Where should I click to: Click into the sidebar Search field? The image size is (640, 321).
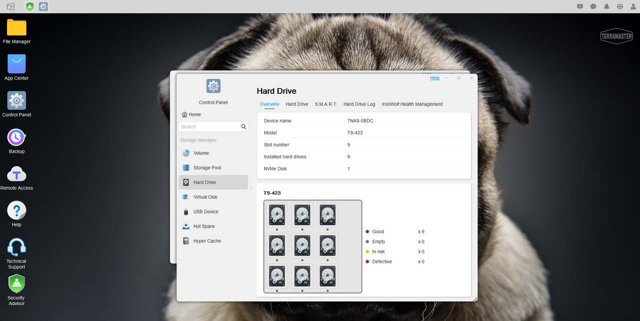tap(209, 127)
